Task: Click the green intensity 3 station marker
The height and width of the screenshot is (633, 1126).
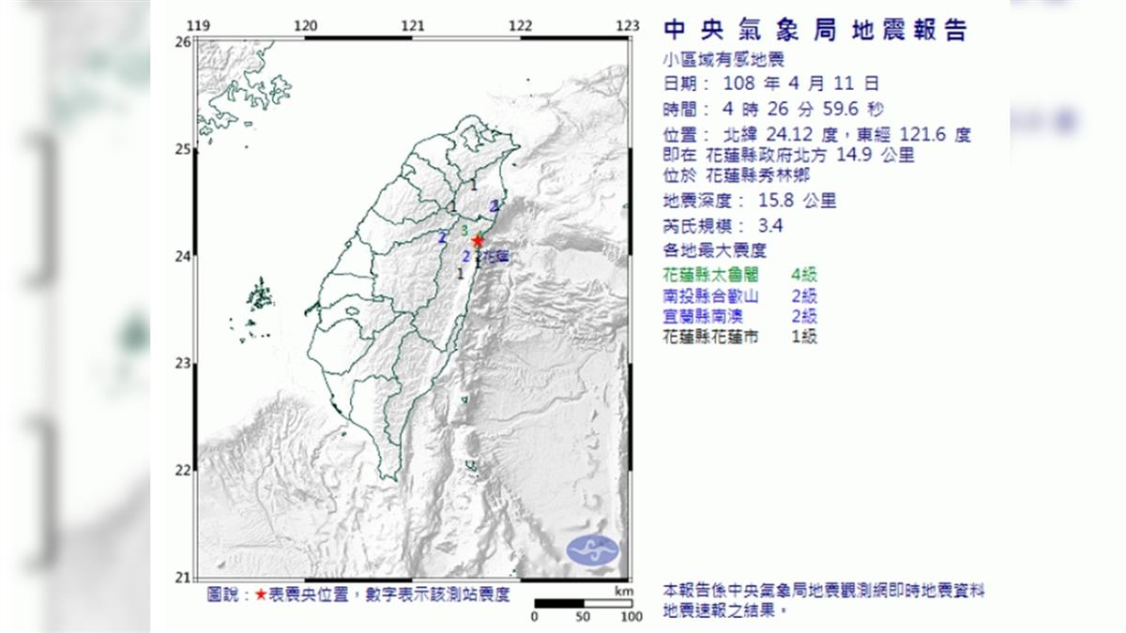Action: tap(466, 228)
